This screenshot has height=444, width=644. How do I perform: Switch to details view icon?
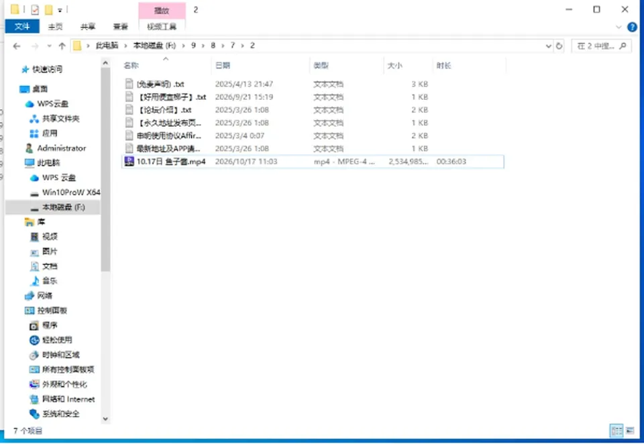[x=616, y=431]
